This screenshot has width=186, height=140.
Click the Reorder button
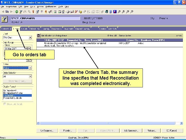[67, 131]
